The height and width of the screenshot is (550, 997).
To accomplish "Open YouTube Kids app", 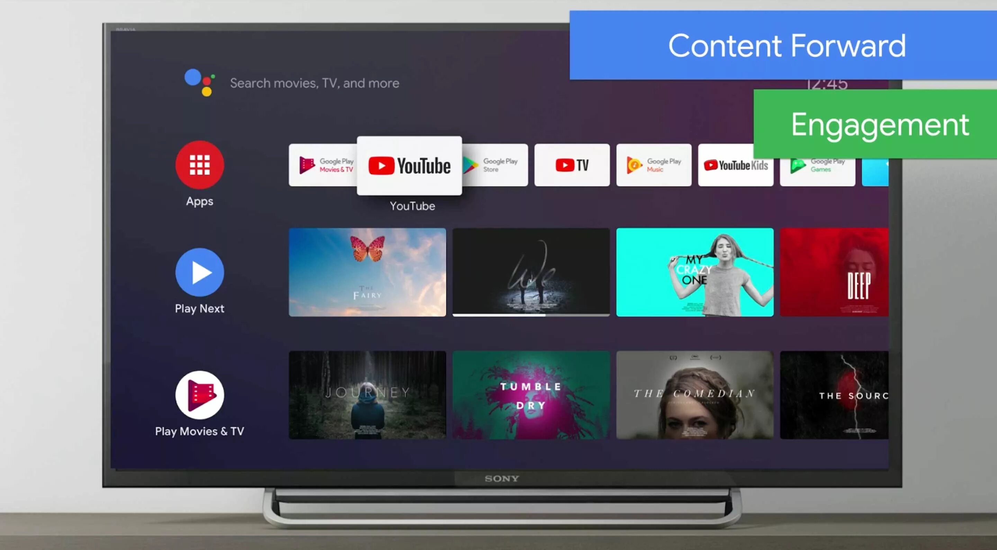I will tap(735, 165).
